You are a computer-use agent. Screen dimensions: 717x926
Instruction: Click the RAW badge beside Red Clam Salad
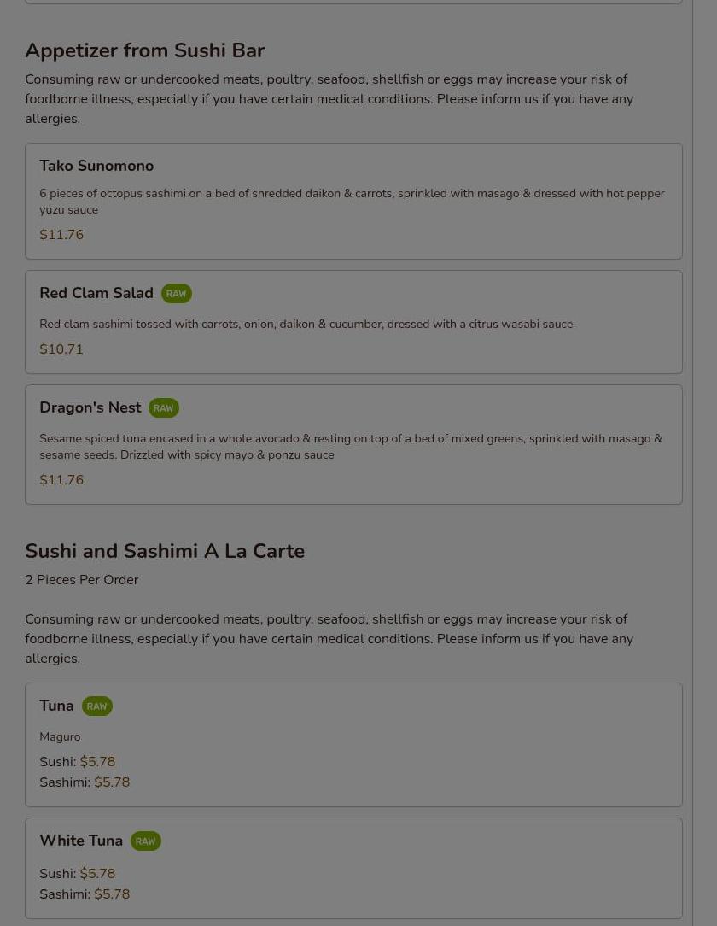coord(177,294)
